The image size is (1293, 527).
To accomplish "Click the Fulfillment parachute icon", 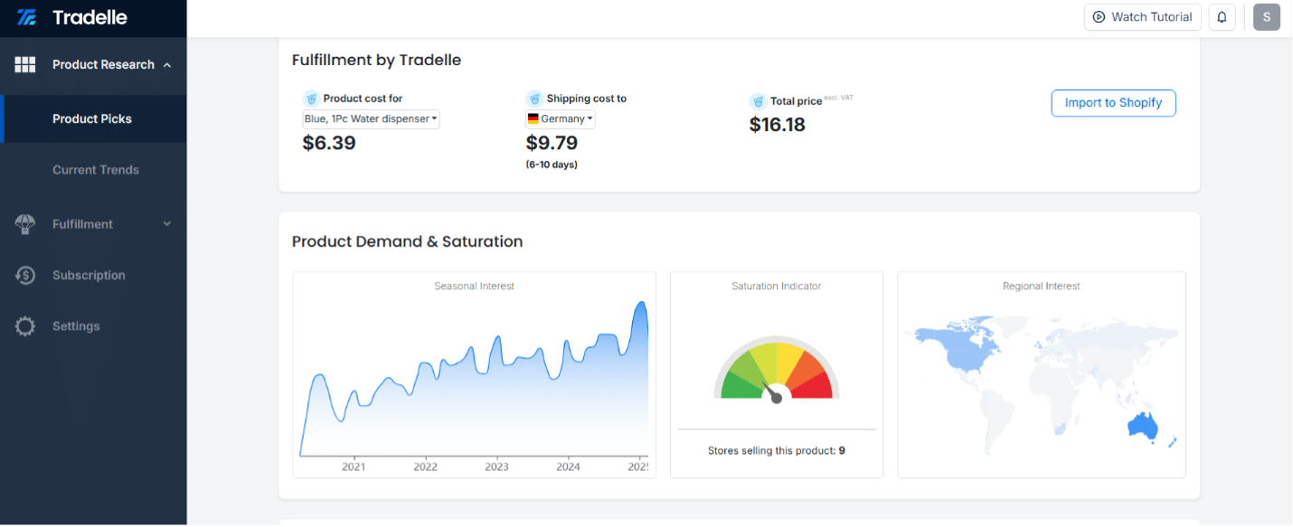I will click(x=25, y=224).
